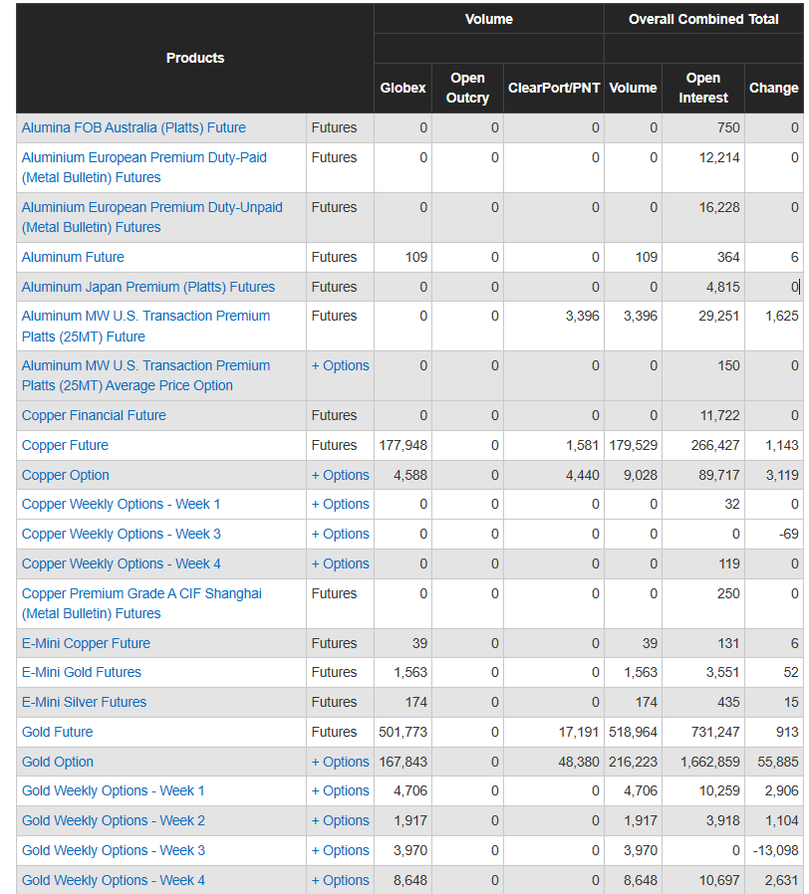Select the 1,662,859 open interest value

[709, 762]
